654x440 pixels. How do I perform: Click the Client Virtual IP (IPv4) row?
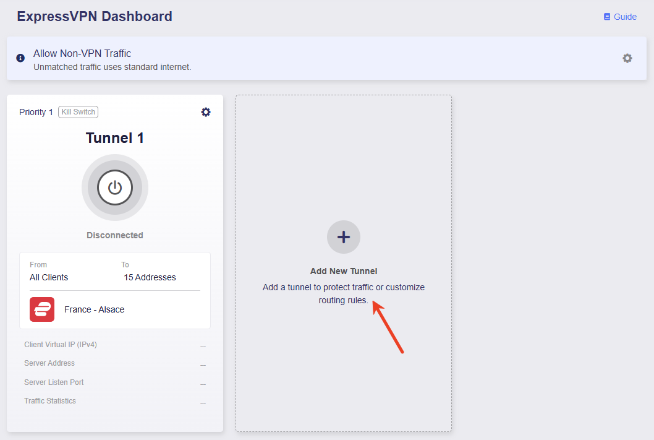coord(115,345)
